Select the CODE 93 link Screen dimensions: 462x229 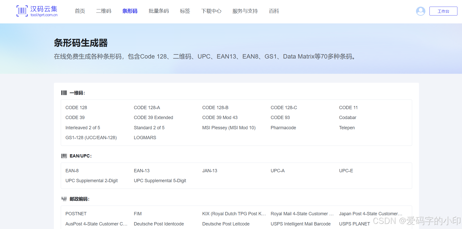(280, 118)
